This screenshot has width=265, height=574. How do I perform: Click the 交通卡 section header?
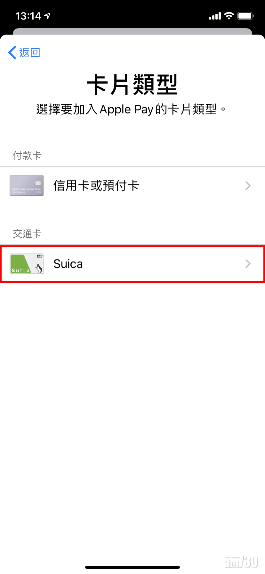pos(27,234)
